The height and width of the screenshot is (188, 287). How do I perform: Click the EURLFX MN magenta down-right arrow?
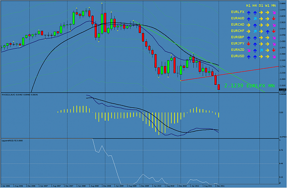274,13
